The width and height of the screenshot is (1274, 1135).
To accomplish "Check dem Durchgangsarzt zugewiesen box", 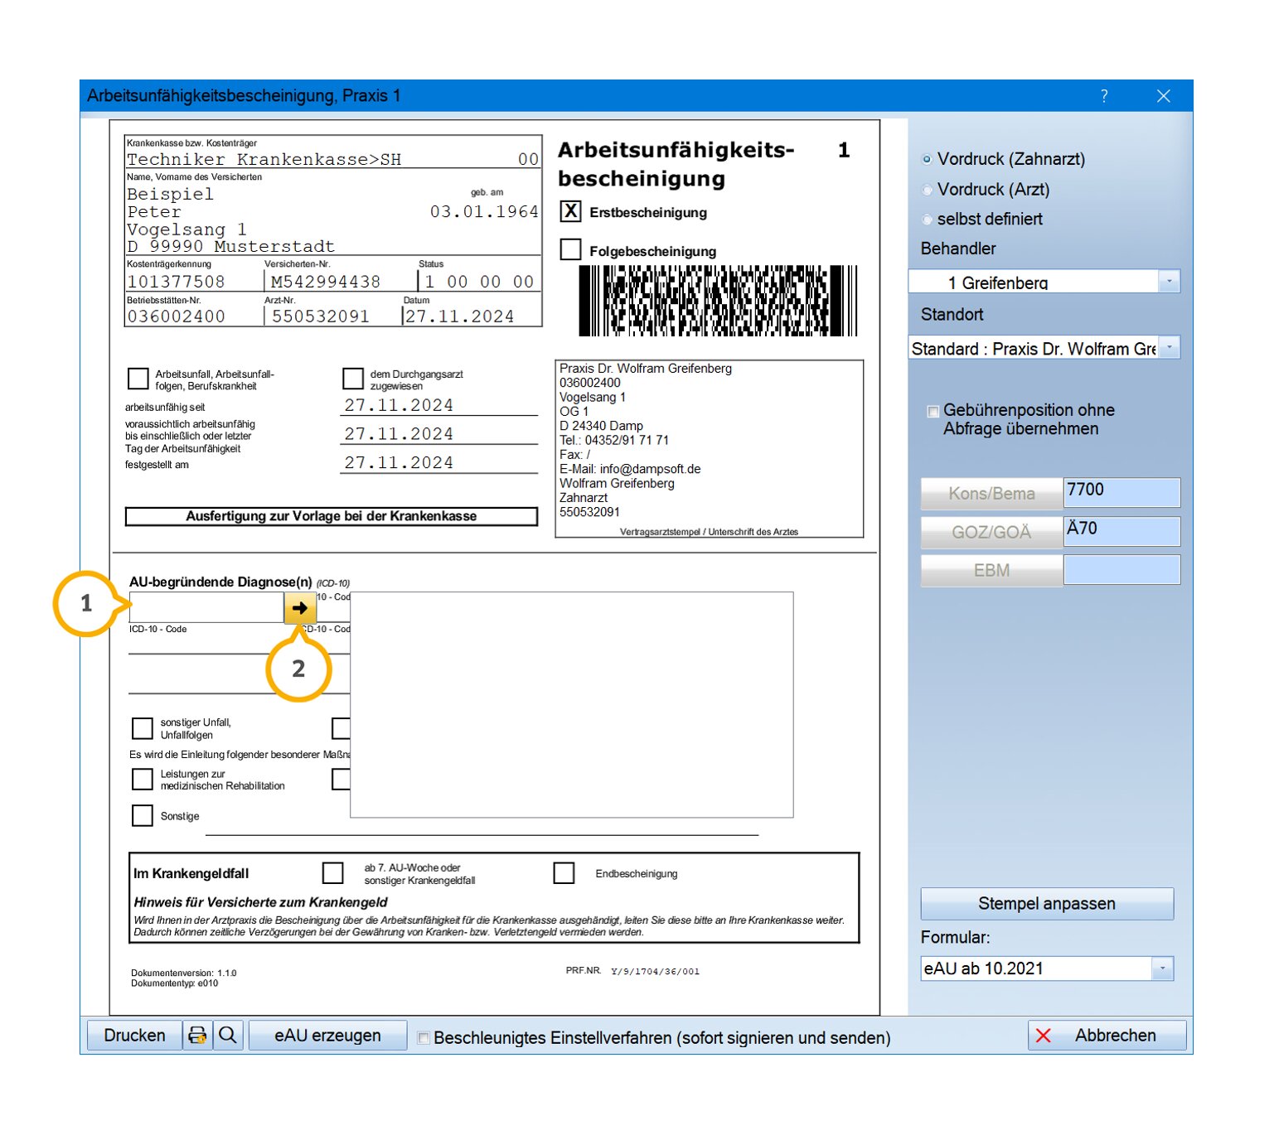I will click(x=353, y=379).
